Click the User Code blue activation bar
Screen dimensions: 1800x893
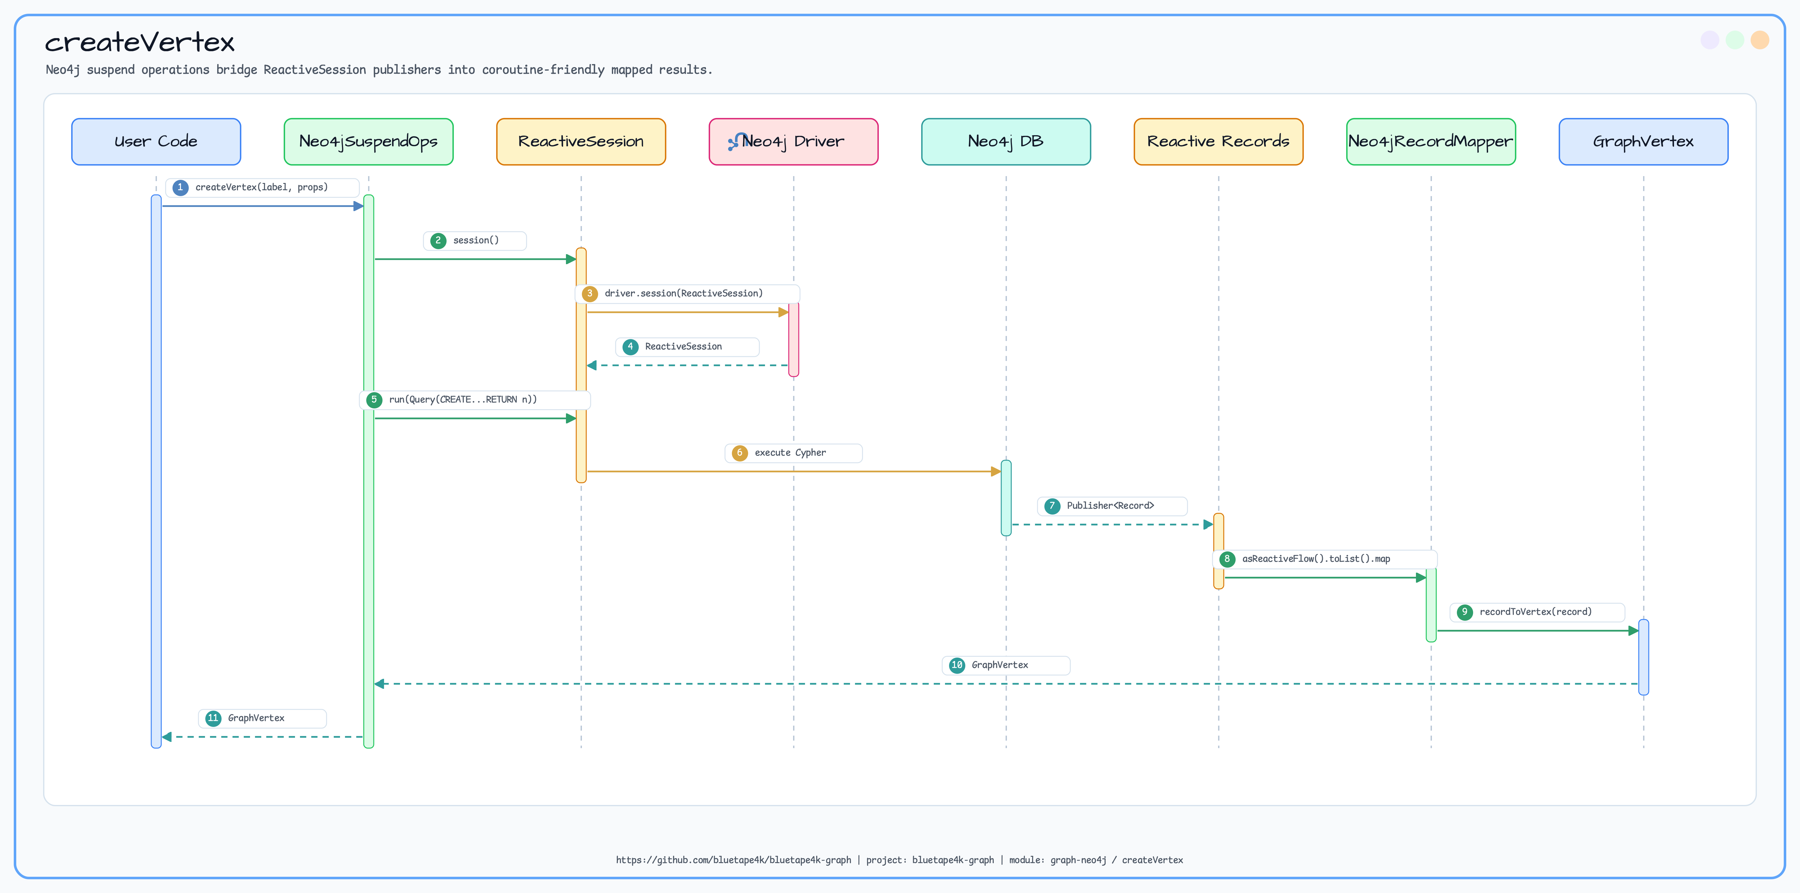point(156,471)
